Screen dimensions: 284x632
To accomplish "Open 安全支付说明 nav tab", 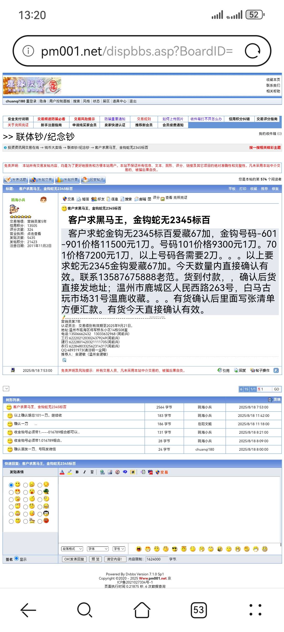I will (x=18, y=119).
